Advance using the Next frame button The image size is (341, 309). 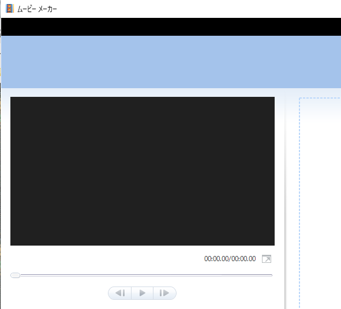coord(164,293)
